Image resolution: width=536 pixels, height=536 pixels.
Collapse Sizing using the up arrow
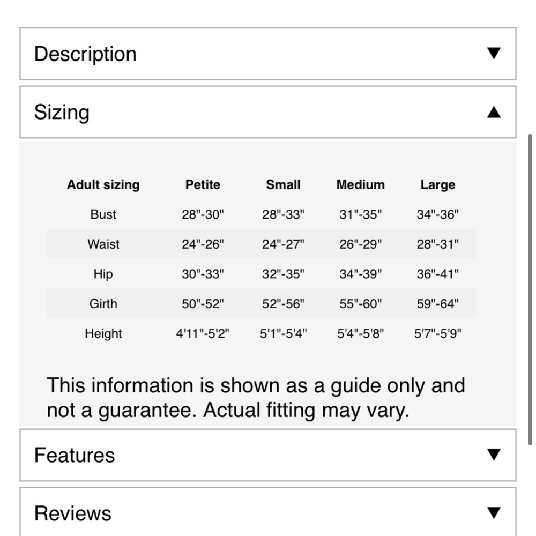[494, 112]
